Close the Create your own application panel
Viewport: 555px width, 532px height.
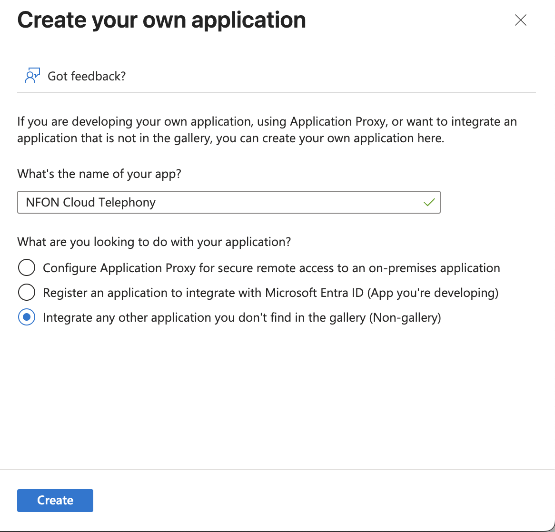520,20
